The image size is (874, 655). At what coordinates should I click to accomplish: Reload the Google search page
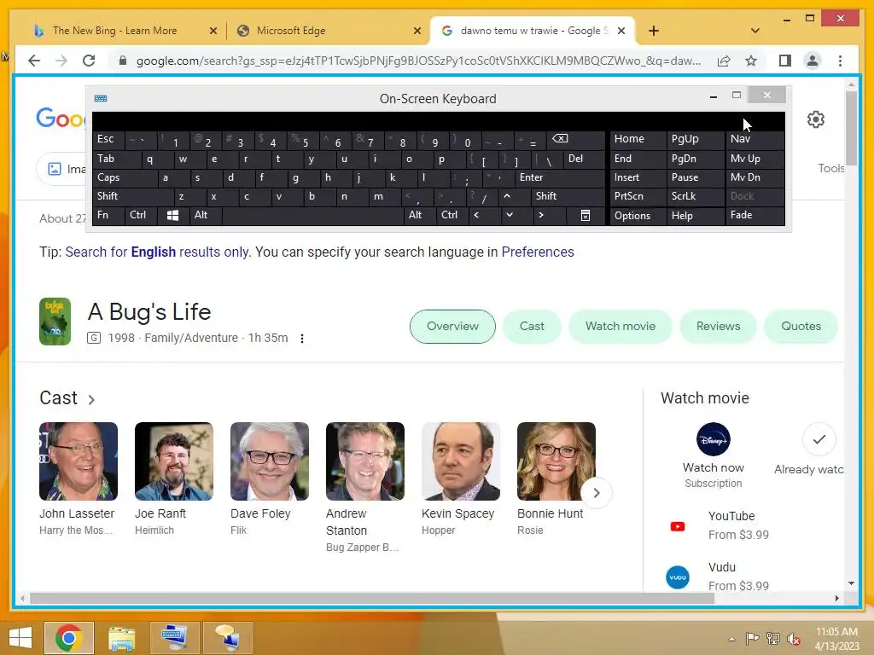coord(89,61)
